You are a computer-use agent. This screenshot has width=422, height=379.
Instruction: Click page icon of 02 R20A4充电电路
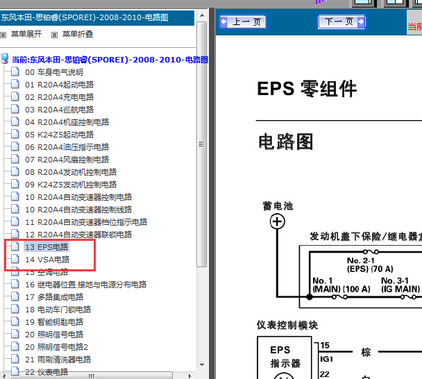[x=15, y=96]
